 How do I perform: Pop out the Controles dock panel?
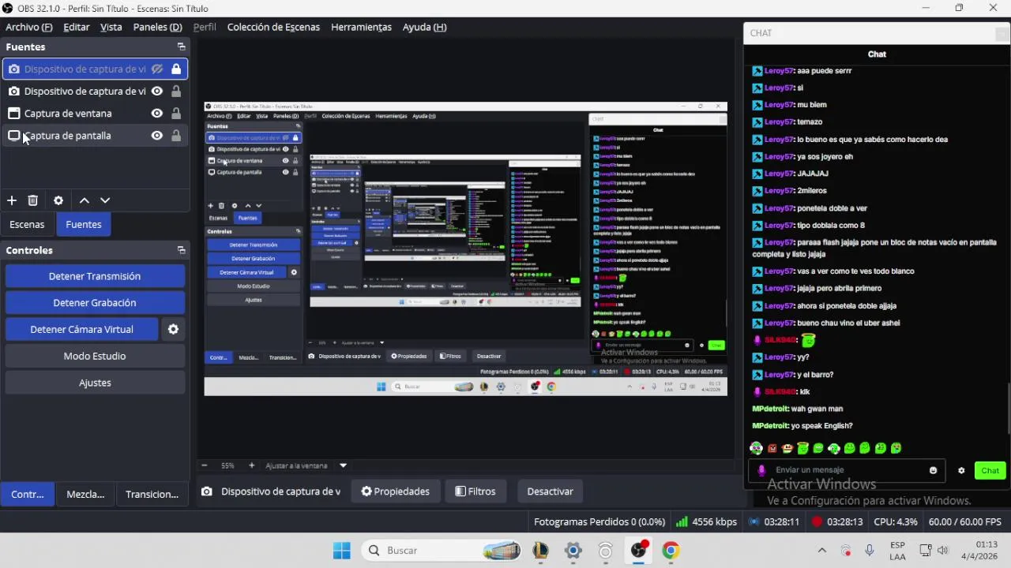point(181,250)
